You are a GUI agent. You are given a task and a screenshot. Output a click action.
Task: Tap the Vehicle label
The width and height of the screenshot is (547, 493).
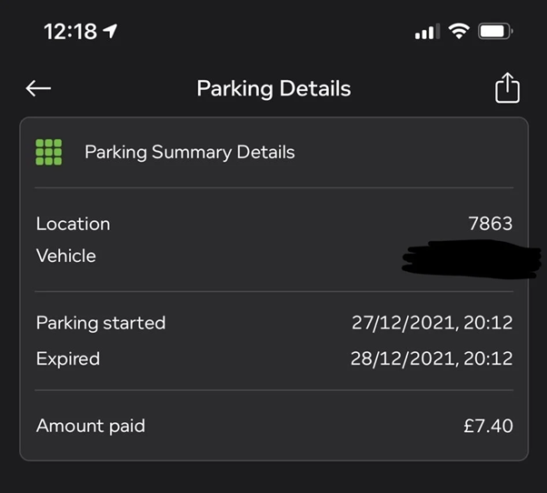point(65,256)
